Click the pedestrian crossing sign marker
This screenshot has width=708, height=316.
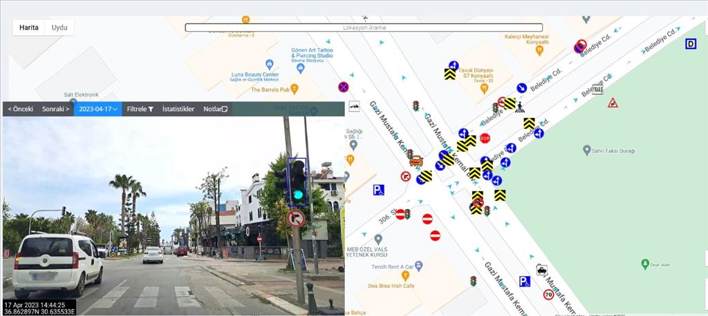pos(520,107)
